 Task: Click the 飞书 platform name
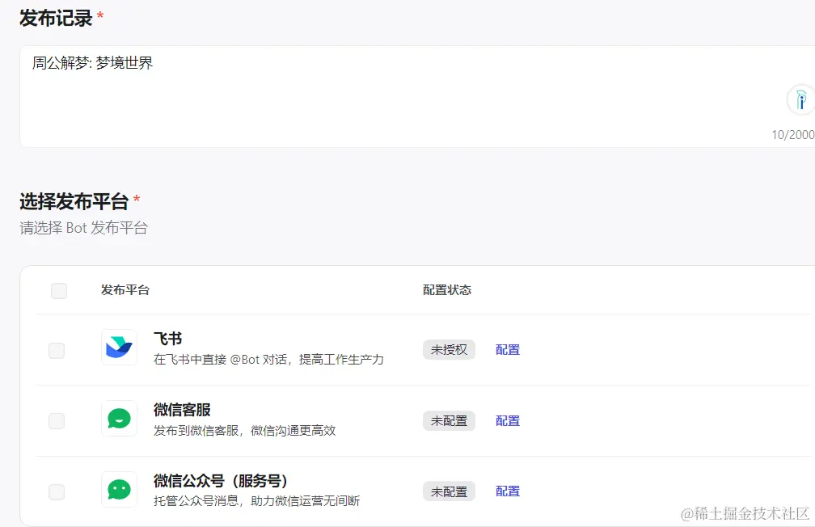click(168, 339)
